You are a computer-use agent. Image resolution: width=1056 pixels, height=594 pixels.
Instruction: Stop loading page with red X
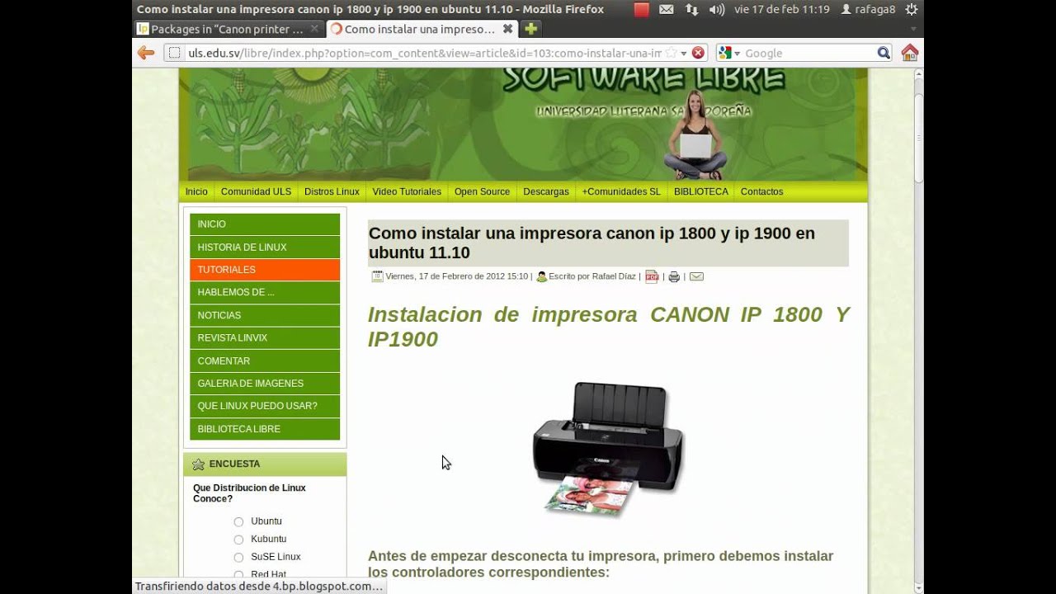click(698, 53)
